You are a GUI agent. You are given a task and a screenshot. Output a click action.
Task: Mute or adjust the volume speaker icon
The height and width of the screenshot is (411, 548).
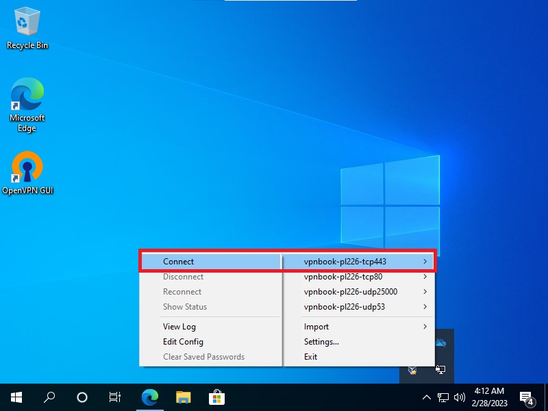(x=459, y=397)
